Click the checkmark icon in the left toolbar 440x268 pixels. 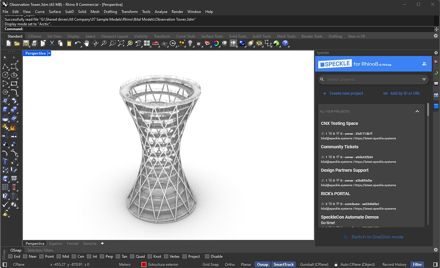click(6, 204)
